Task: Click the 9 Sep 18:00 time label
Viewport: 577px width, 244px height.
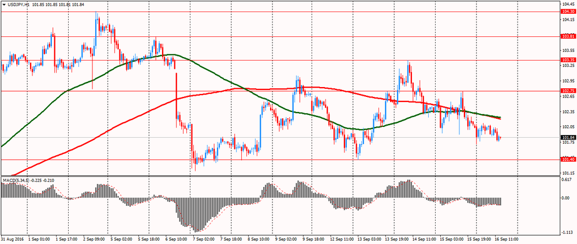Action: (x=313, y=239)
